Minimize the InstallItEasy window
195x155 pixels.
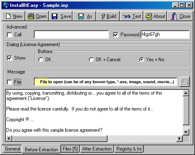click(175, 5)
